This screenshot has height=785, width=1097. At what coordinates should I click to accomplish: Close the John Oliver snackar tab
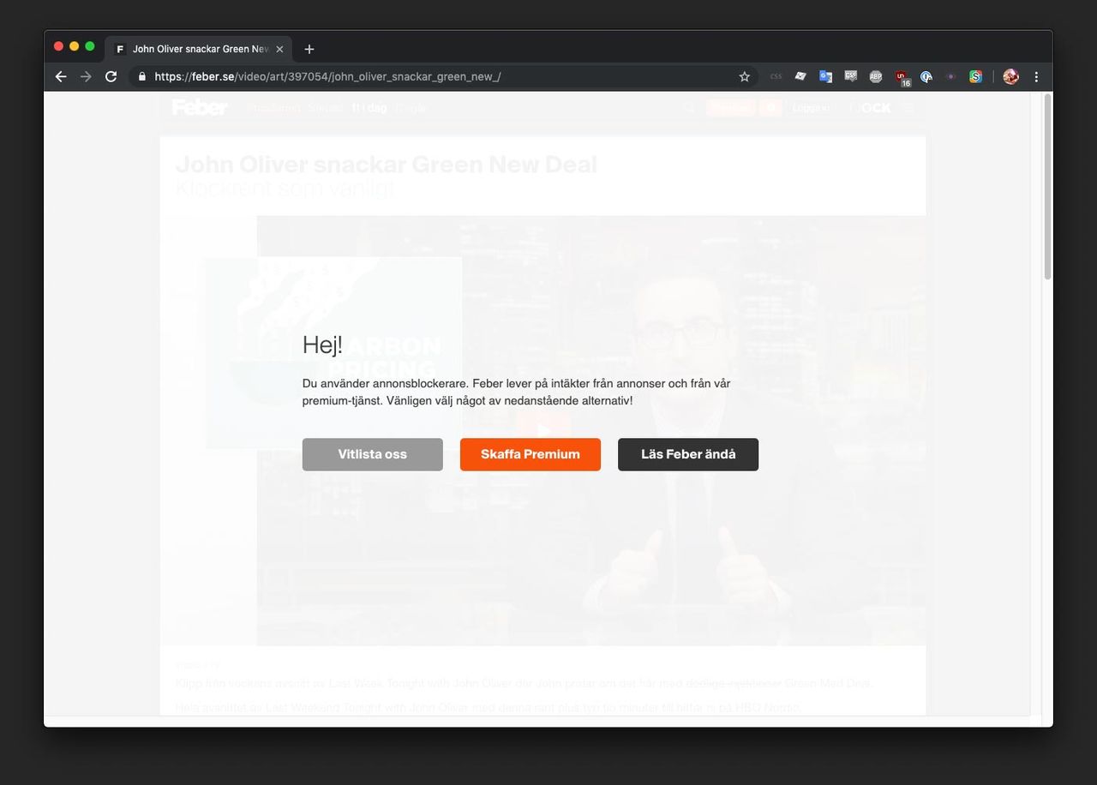[279, 49]
